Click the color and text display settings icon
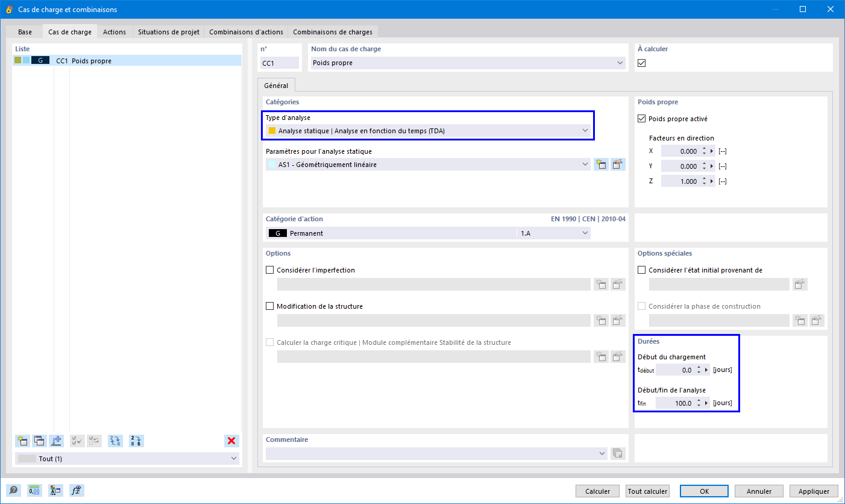845x504 pixels. (55, 491)
